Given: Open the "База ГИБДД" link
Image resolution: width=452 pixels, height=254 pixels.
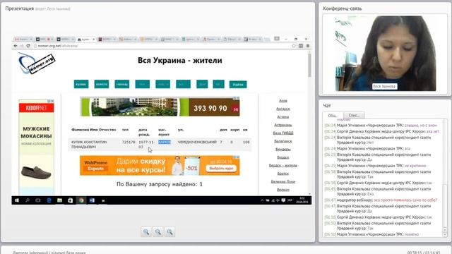Looking at the screenshot, I should (x=283, y=133).
